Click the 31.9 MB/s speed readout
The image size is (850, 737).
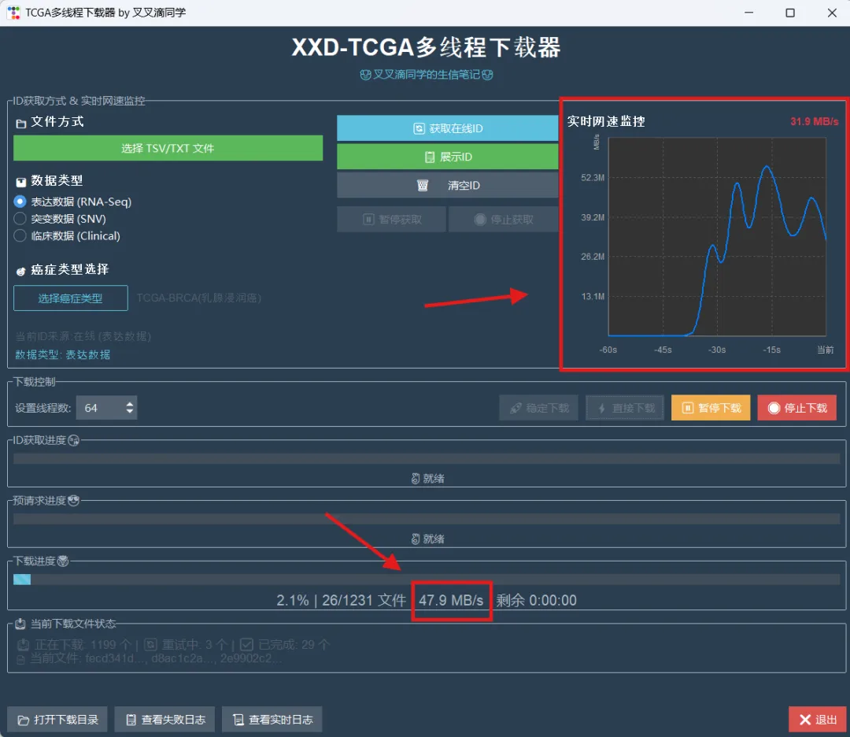pyautogui.click(x=814, y=121)
